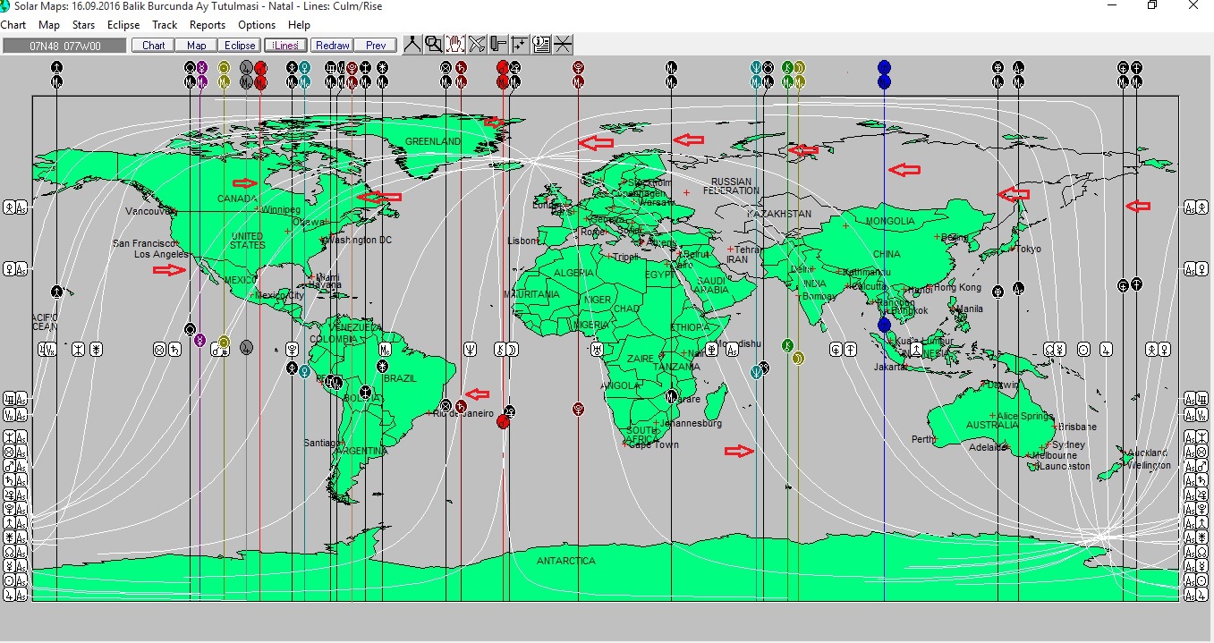Click the compass/dividers tool icon

[412, 45]
